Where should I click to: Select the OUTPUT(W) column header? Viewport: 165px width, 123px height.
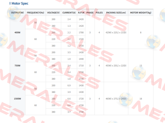point(17,13)
